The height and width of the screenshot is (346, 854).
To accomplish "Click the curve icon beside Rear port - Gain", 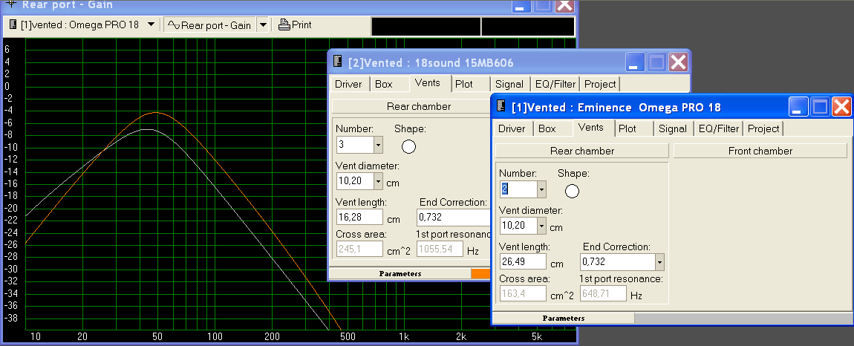I will click(x=173, y=25).
